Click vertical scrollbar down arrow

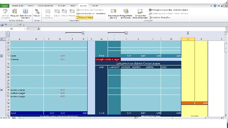click(x=226, y=115)
